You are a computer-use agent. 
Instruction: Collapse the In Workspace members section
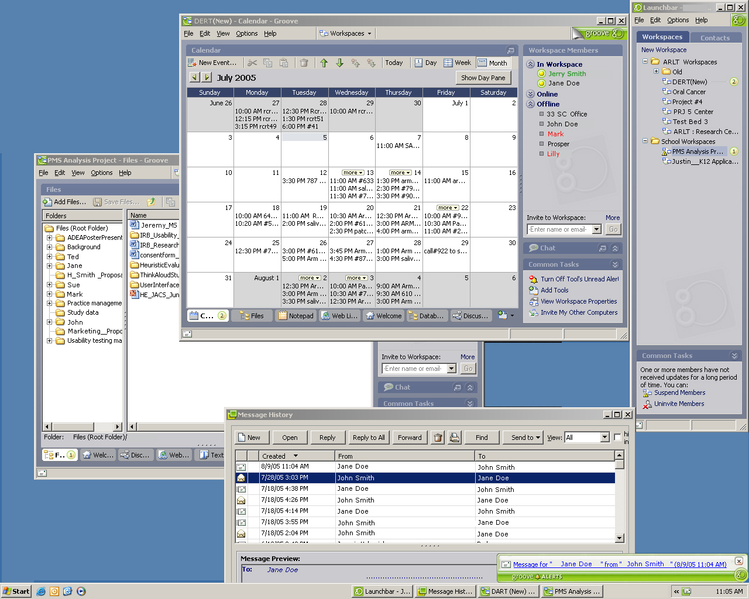[530, 64]
